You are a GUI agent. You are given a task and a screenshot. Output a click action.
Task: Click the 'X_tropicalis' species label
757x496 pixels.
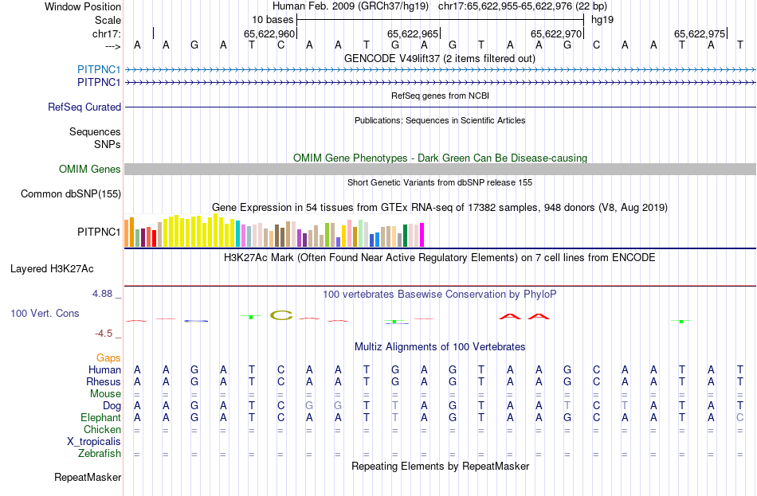click(94, 442)
